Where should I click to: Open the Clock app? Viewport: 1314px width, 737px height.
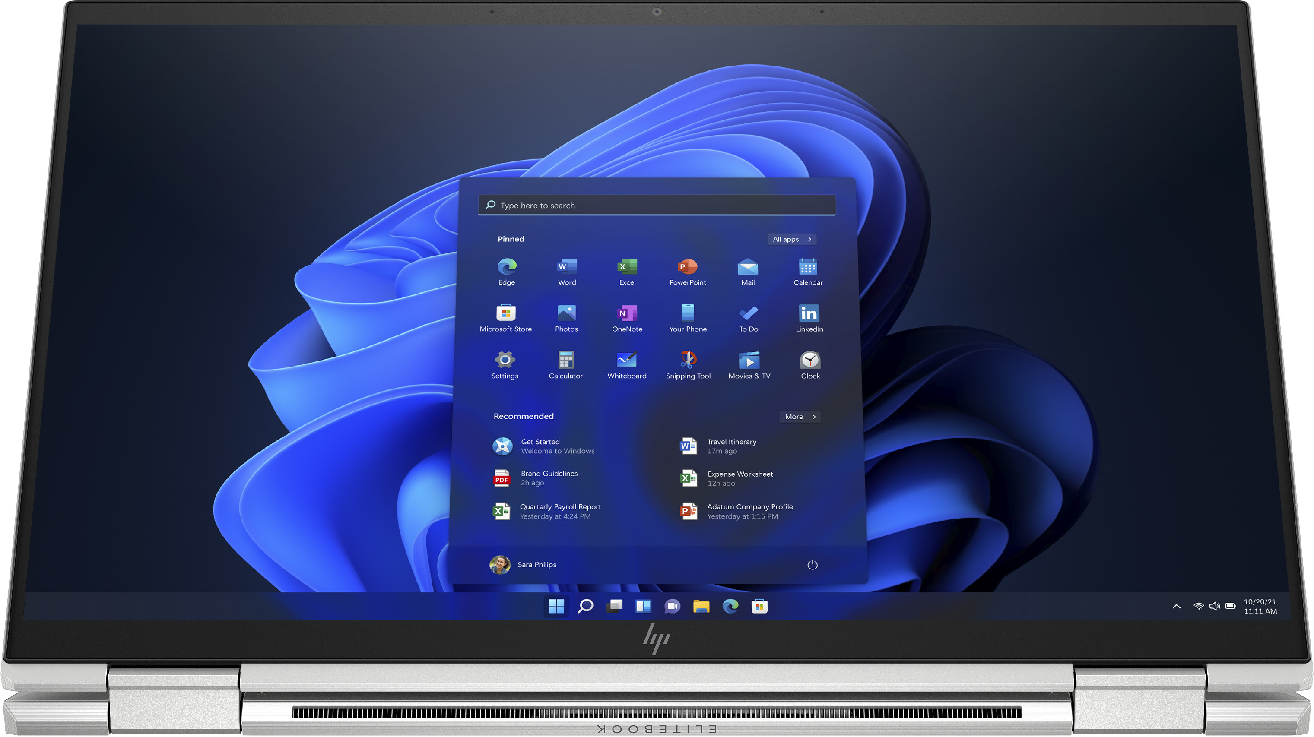810,365
